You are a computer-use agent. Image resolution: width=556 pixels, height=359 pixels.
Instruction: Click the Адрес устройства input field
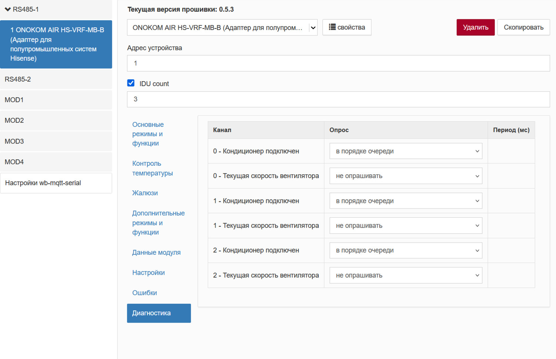[338, 63]
